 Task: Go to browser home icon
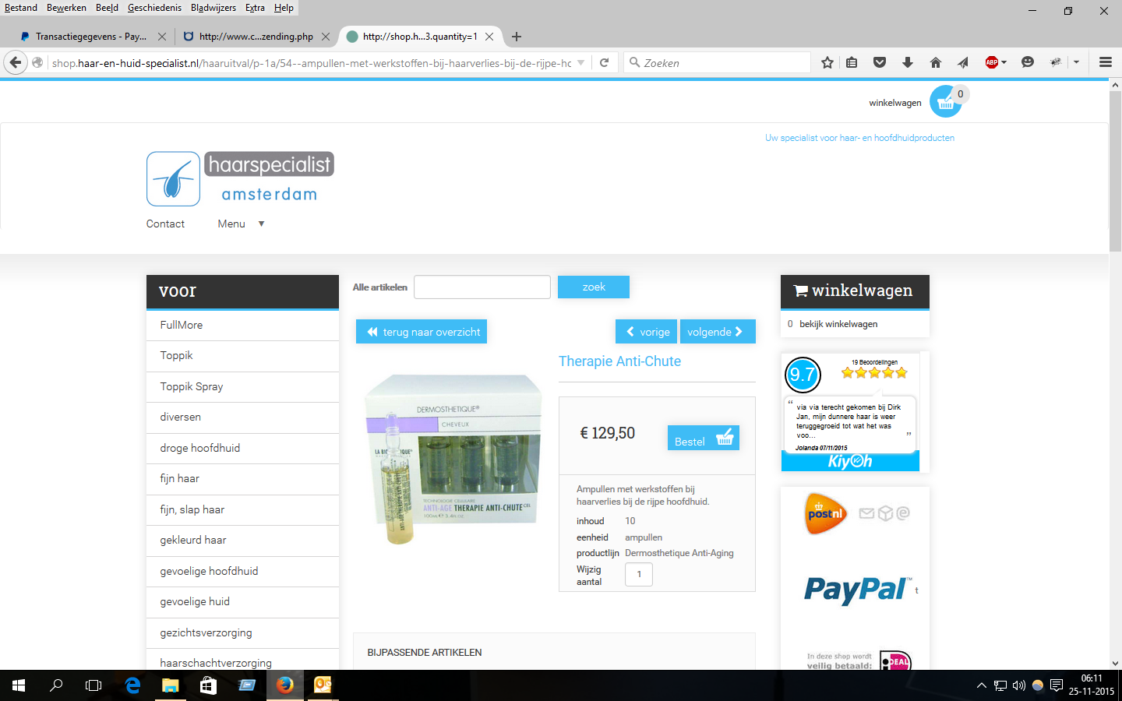936,63
